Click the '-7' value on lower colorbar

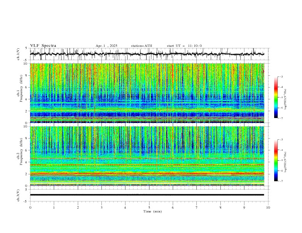tap(281, 181)
